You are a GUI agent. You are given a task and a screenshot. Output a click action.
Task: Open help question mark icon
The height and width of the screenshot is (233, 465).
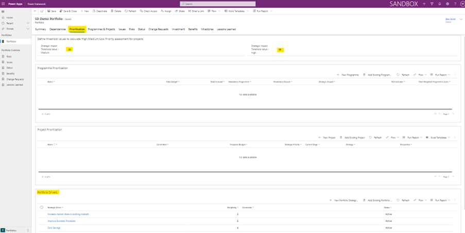455,4
